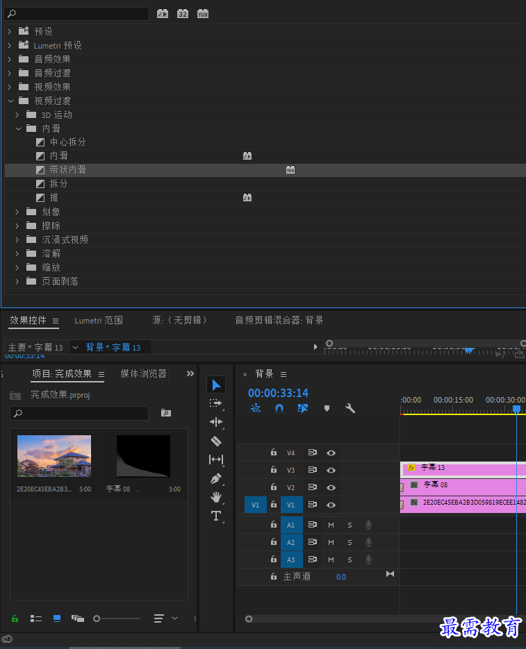Image resolution: width=526 pixels, height=649 pixels.
Task: Expand the Lumetri 预设 folder
Action: click(10, 46)
